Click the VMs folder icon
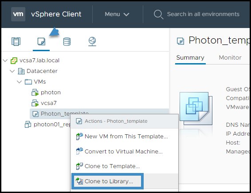Viewport: 251px width, 193px height. pyautogui.click(x=28, y=82)
